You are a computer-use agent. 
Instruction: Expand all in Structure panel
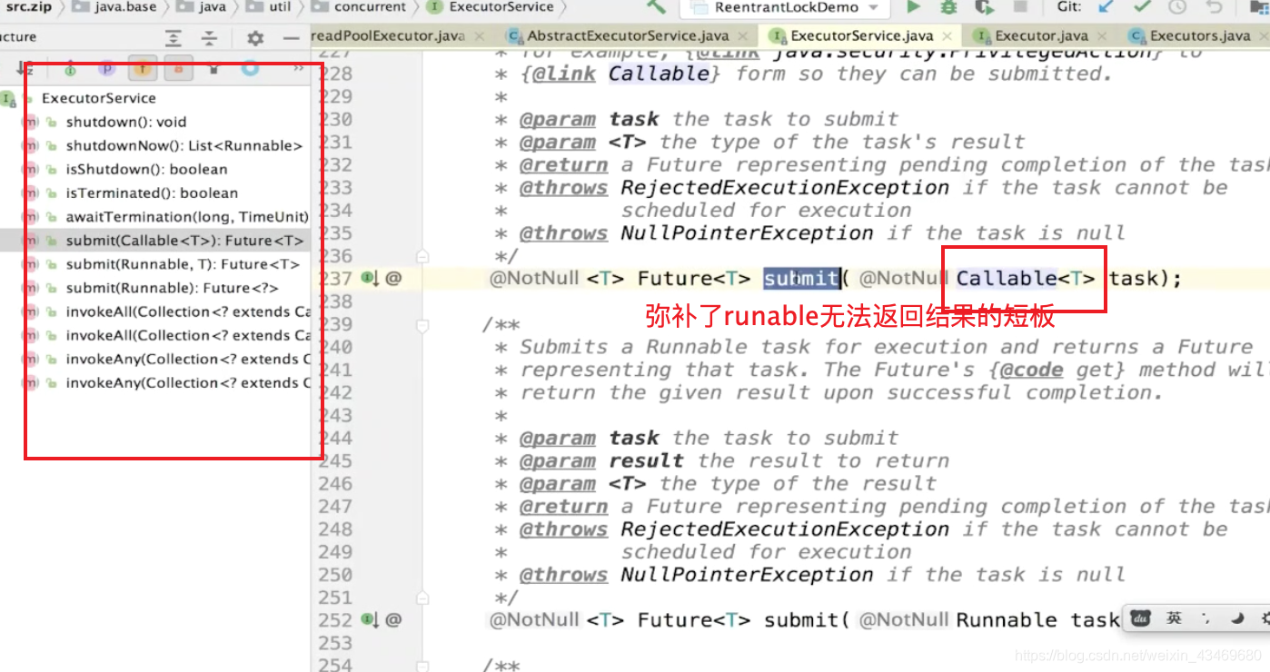coord(174,38)
